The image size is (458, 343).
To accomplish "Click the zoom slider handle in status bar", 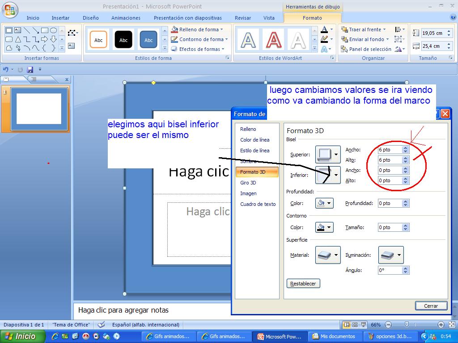I will (406, 324).
